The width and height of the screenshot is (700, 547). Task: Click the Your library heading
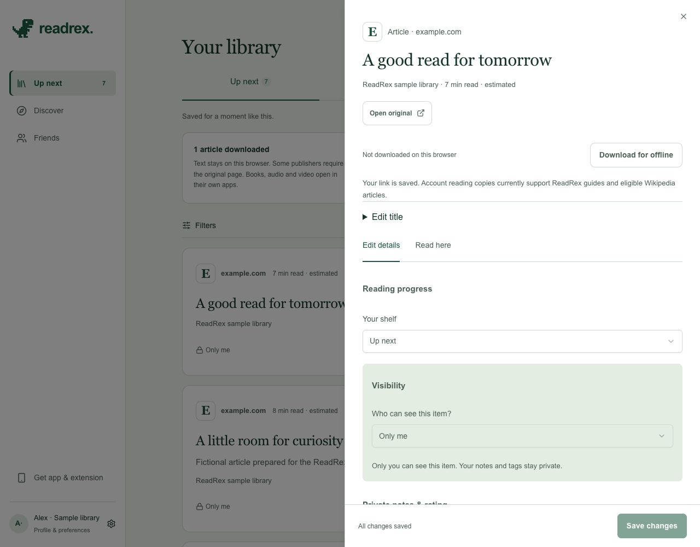[x=231, y=47]
